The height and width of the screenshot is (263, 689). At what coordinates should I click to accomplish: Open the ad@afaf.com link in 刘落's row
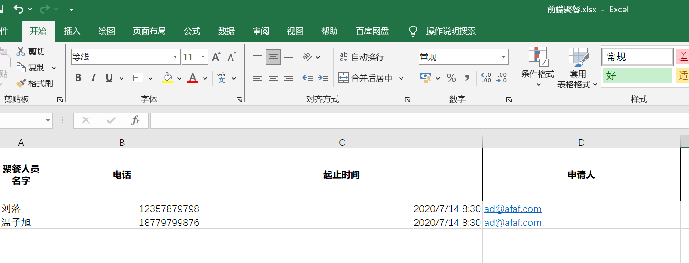pyautogui.click(x=513, y=209)
